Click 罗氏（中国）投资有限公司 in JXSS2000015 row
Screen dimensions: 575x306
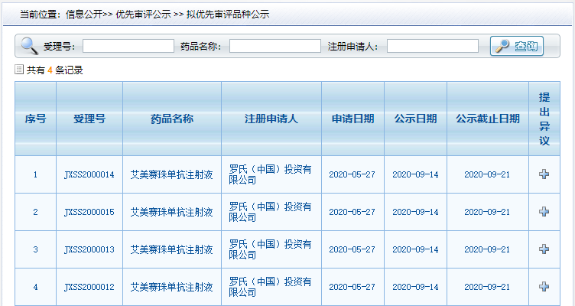coord(270,212)
